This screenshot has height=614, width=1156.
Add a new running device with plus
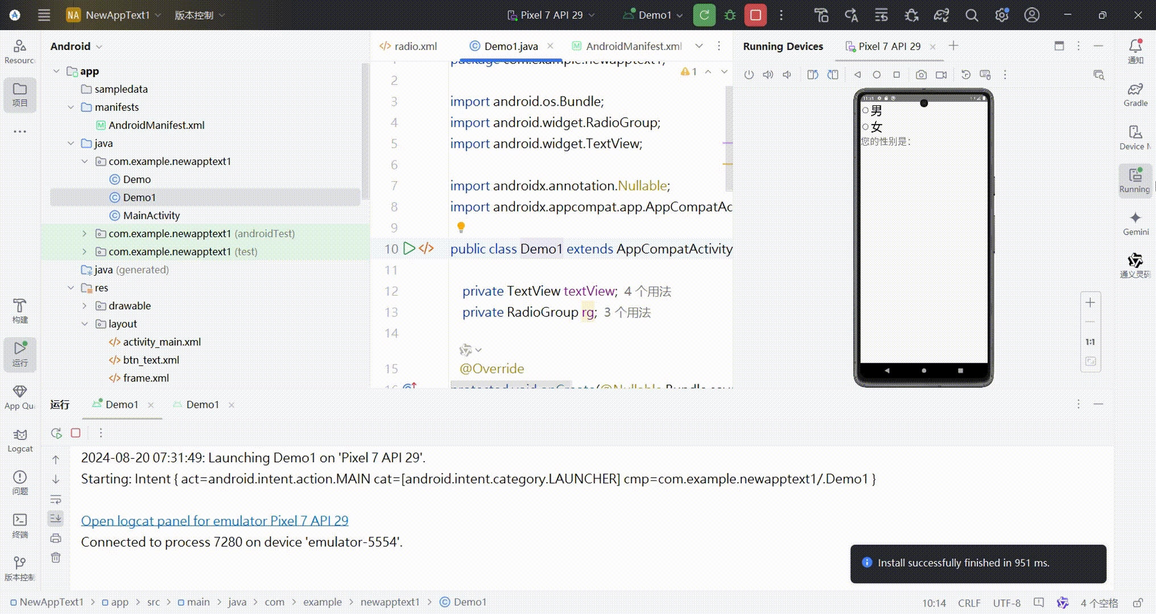pos(953,46)
